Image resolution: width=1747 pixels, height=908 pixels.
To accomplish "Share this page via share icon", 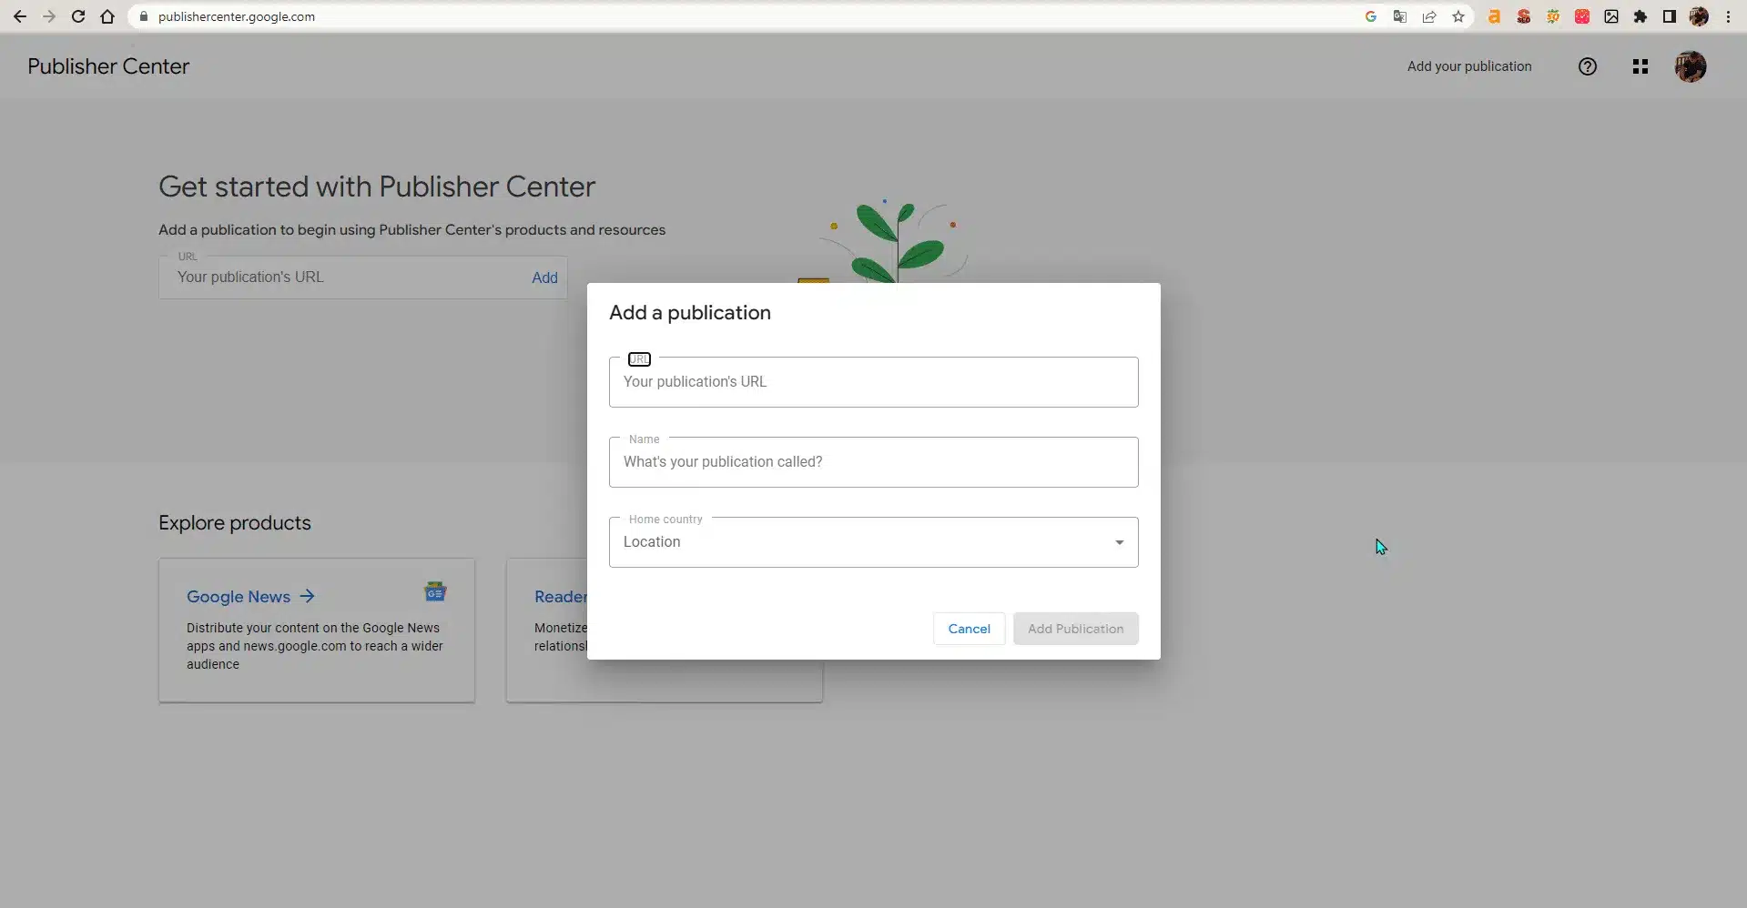I will 1429,16.
